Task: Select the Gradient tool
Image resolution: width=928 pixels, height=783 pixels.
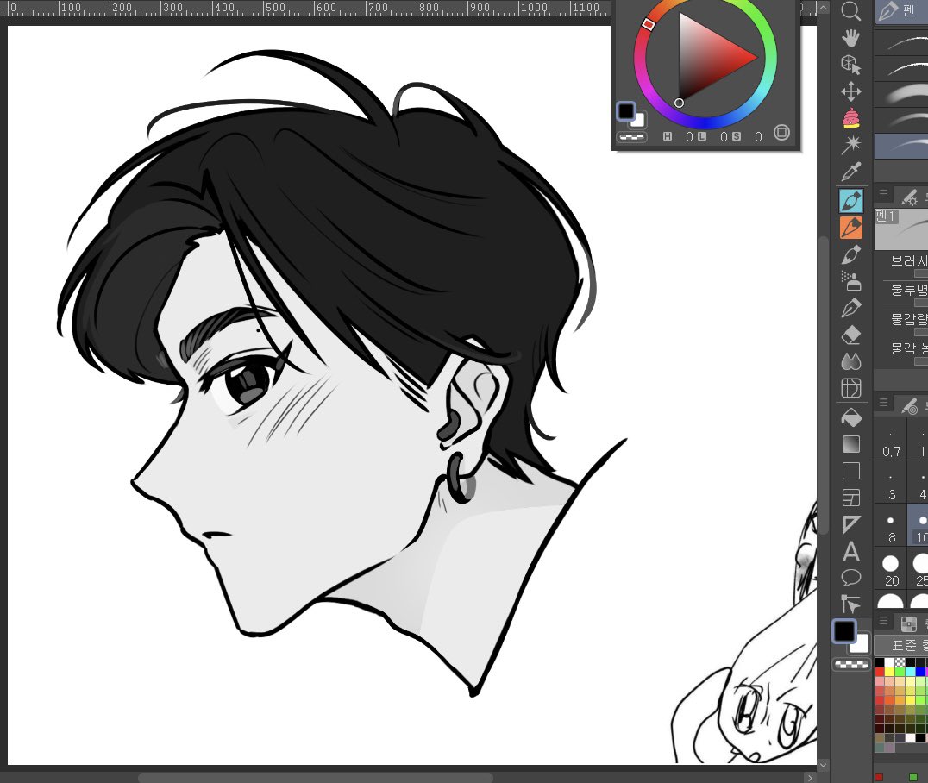Action: [850, 444]
